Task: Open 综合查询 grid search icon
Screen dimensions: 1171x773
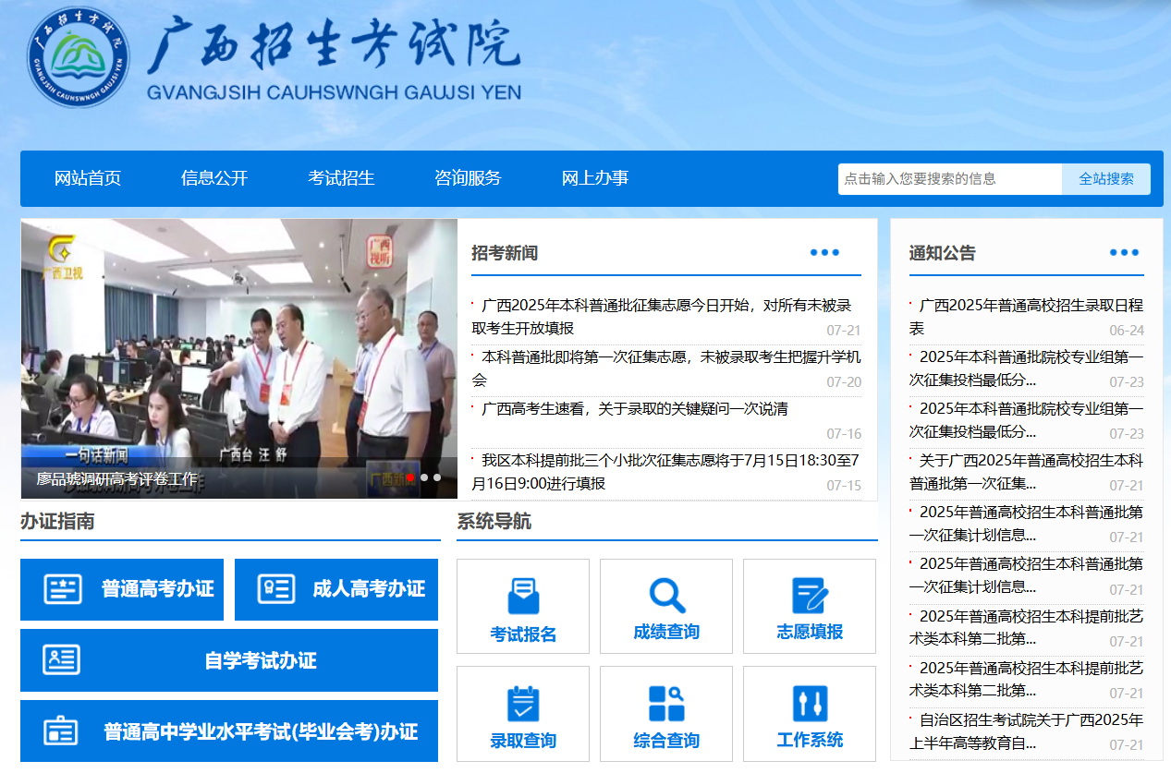Action: coord(666,704)
